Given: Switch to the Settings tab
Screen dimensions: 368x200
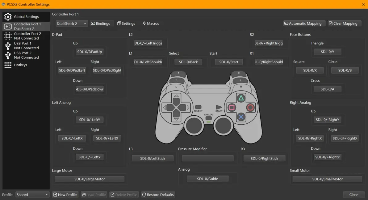Looking at the screenshot, I should click(x=126, y=23).
